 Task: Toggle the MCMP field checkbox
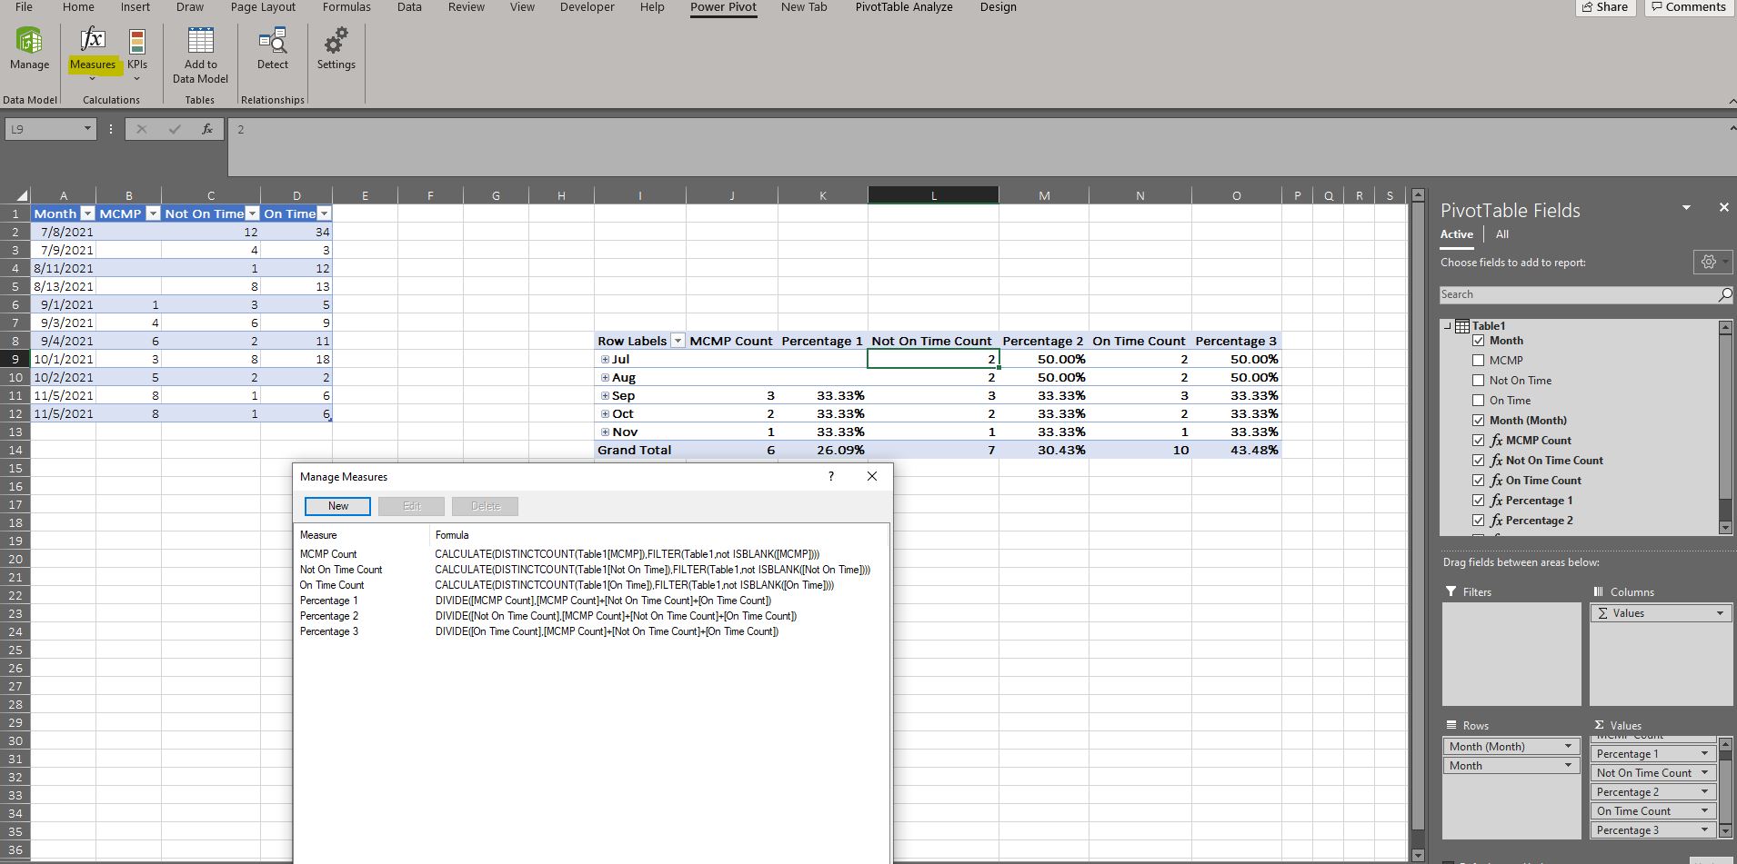tap(1478, 361)
